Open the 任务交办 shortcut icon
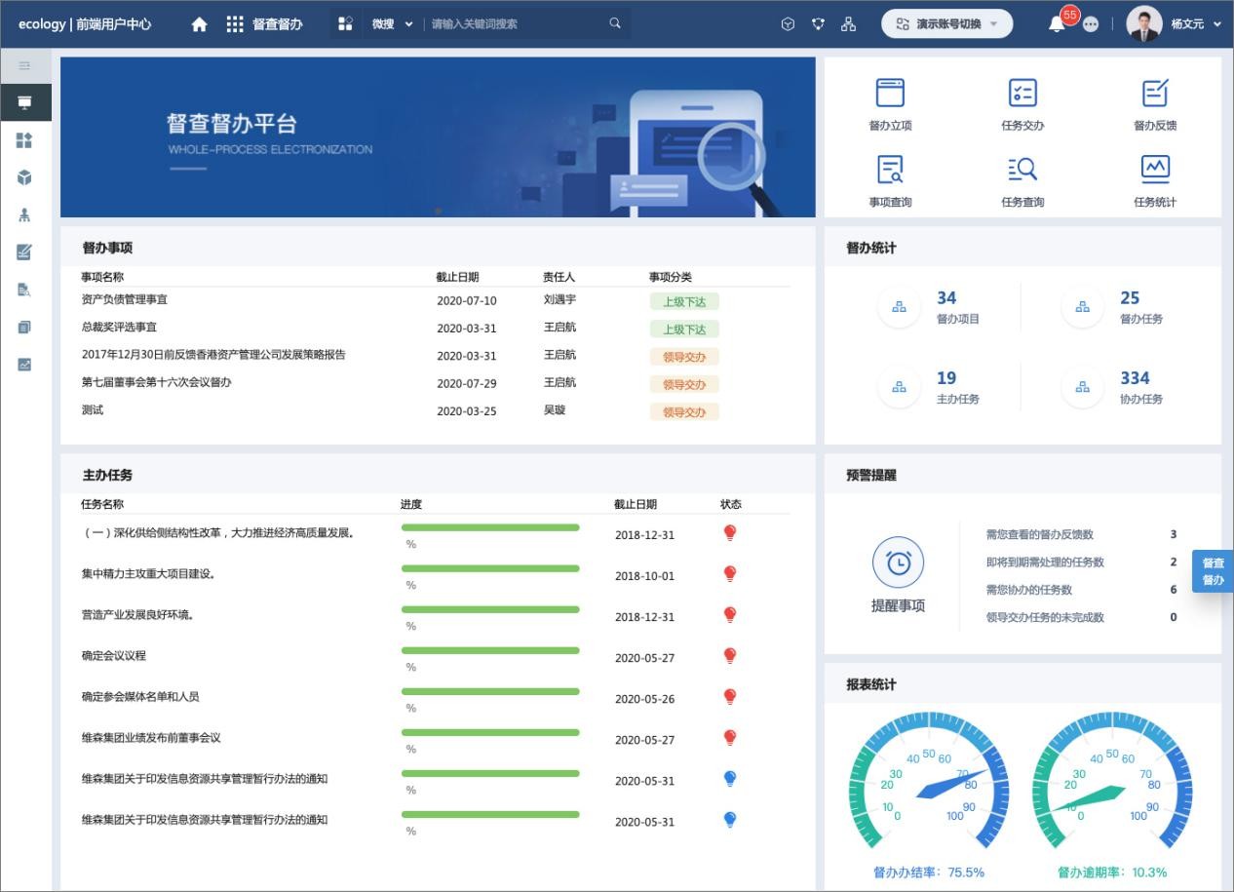 pyautogui.click(x=1022, y=94)
